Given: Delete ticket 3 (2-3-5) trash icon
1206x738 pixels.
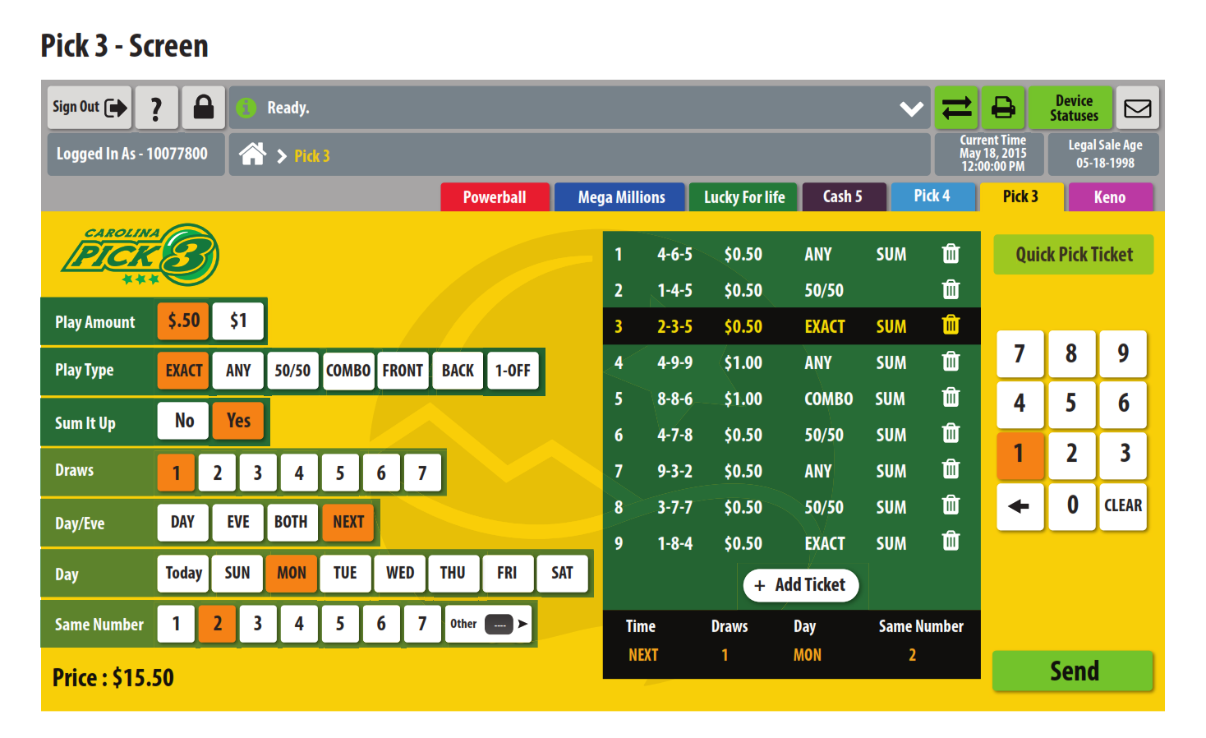Looking at the screenshot, I should 951,325.
